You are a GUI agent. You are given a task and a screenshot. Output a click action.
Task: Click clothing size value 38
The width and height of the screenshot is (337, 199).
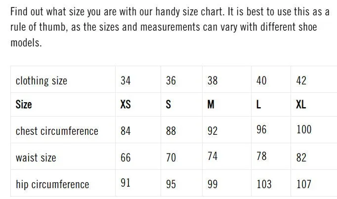pos(212,80)
